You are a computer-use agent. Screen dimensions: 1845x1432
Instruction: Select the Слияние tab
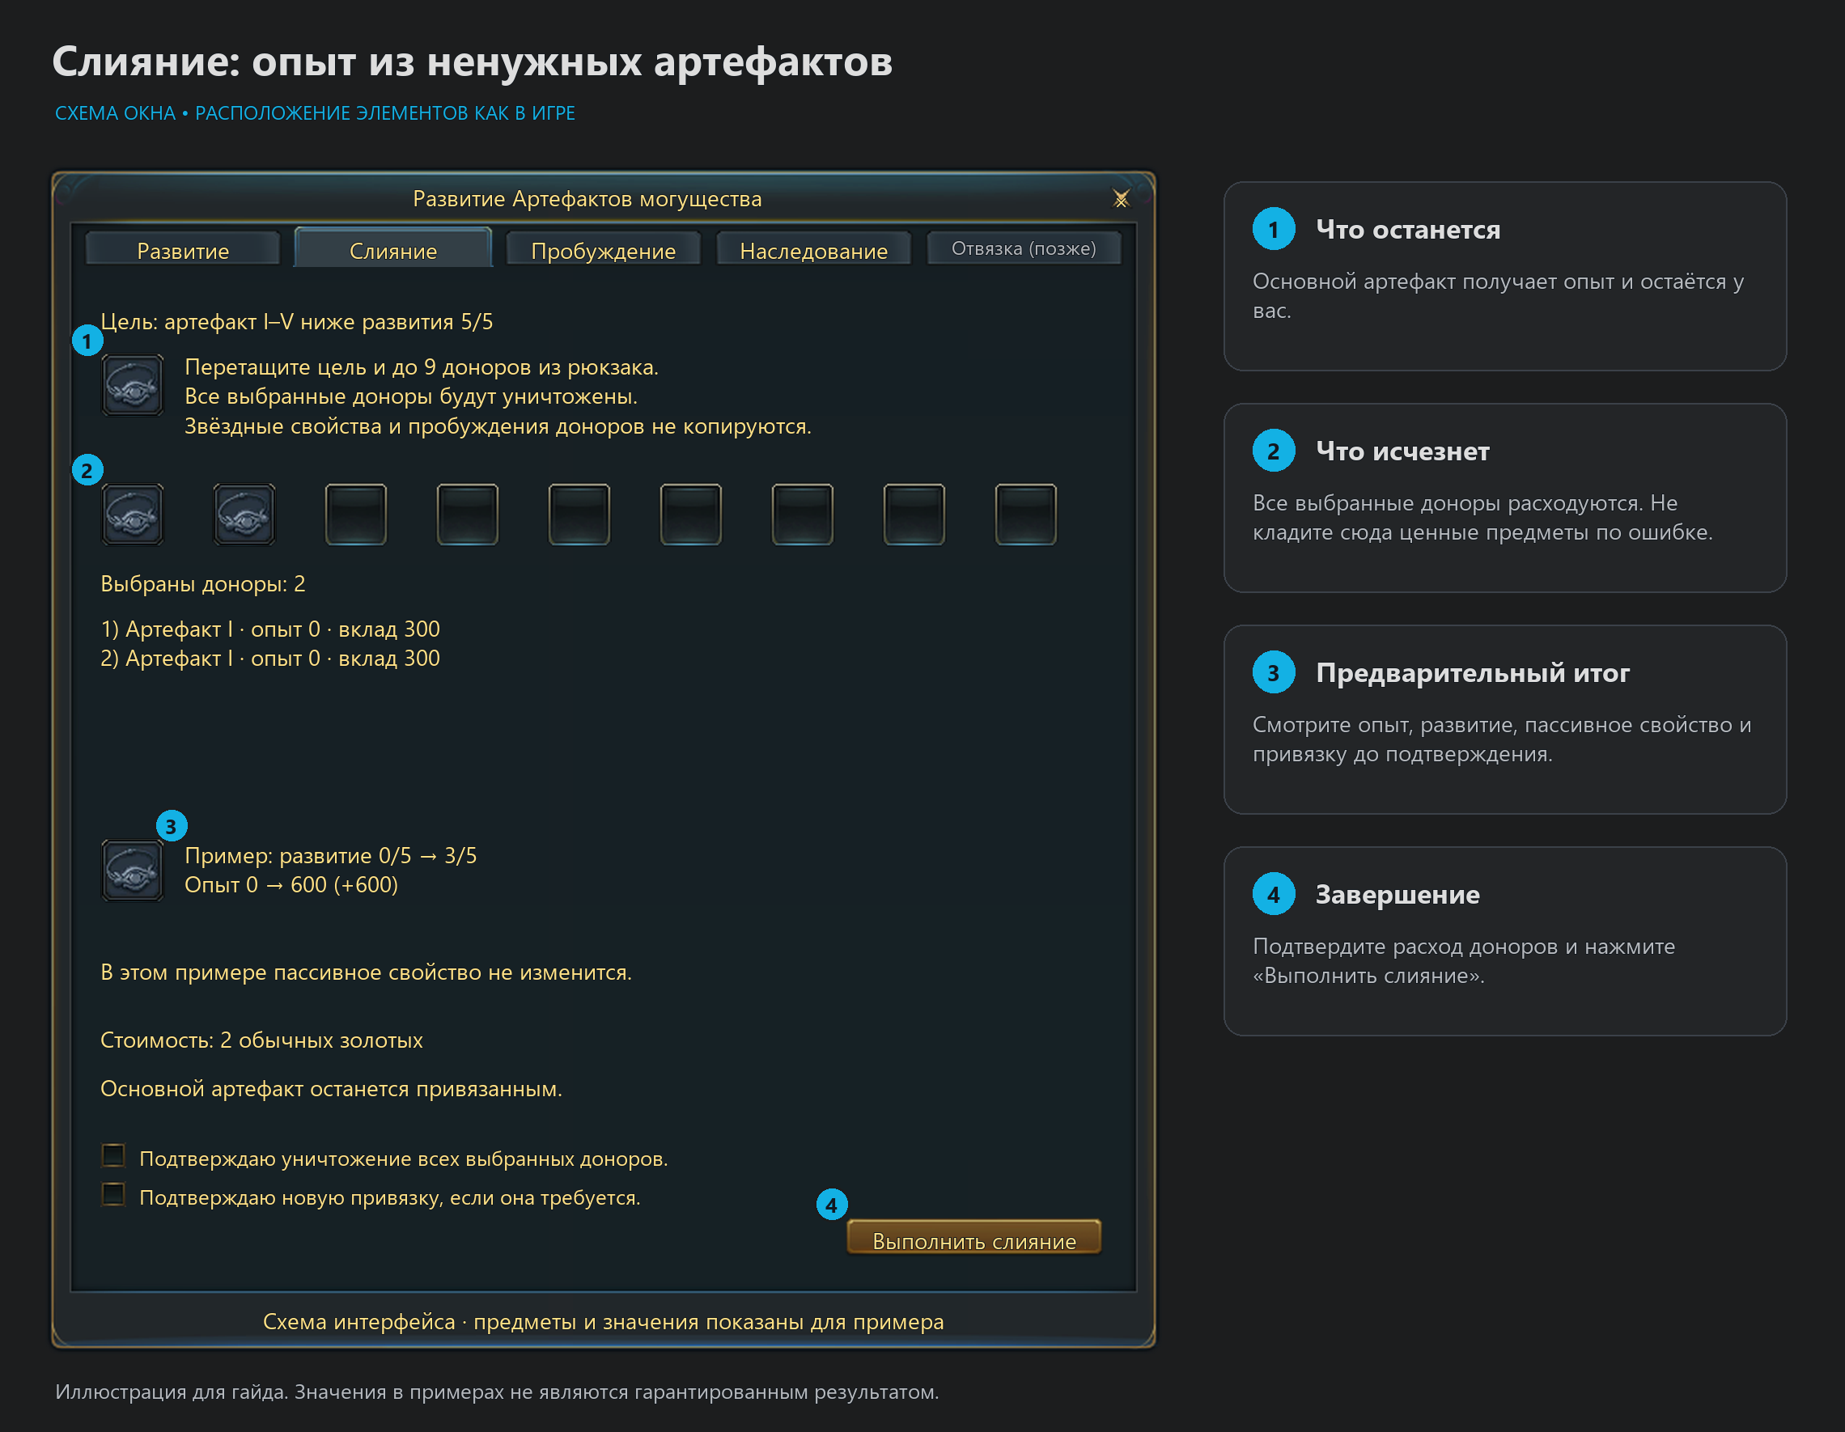pos(392,248)
